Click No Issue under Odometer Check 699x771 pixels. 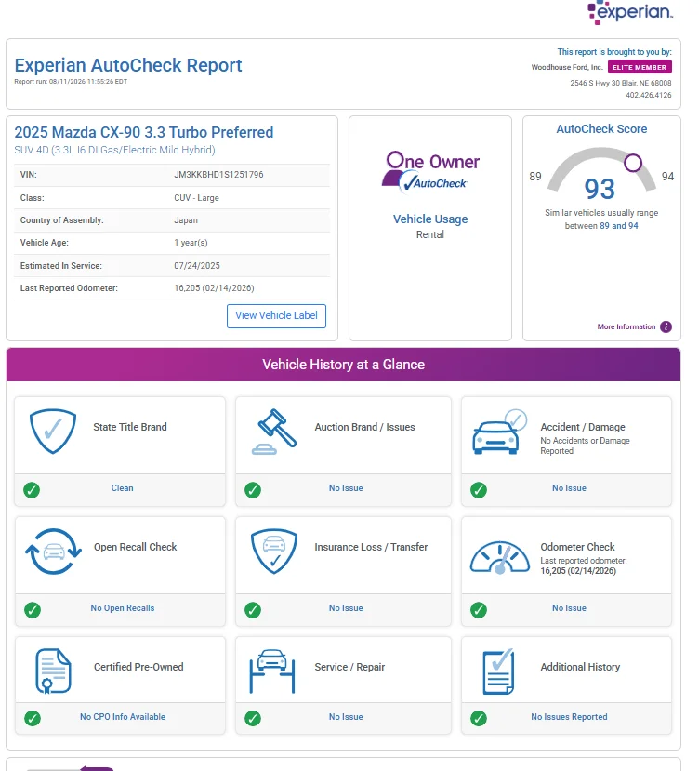[x=569, y=607]
